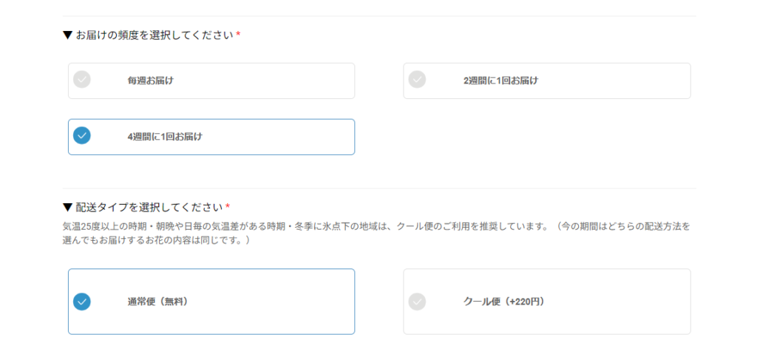Select the 毎週お届け delivery frequency label
The image size is (757, 357).
150,80
